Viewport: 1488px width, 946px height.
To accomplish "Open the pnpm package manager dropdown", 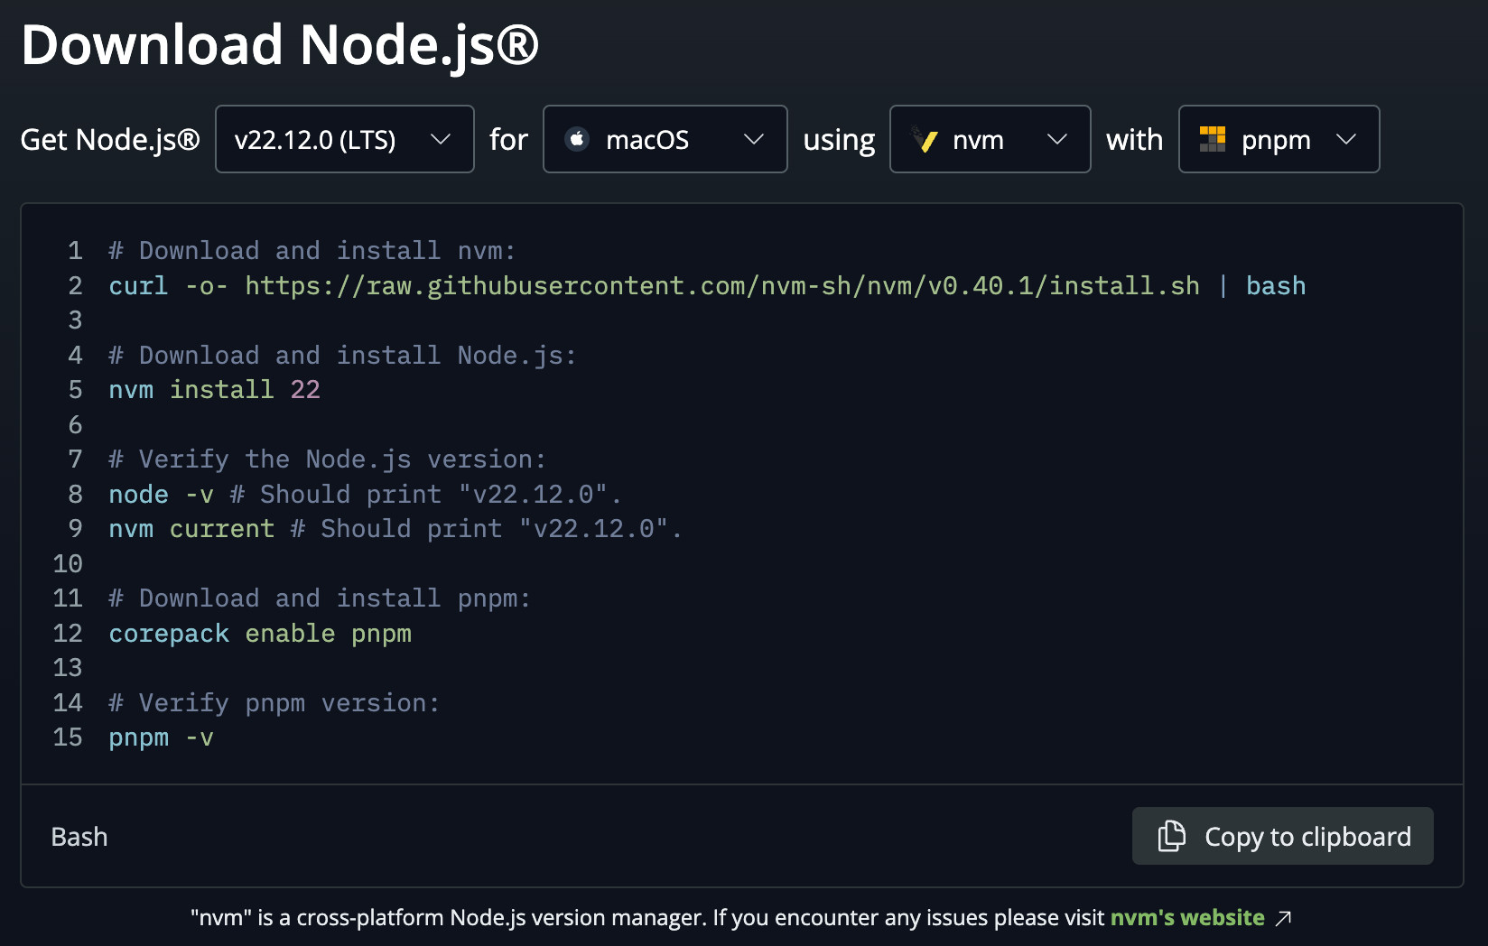I will coord(1279,139).
